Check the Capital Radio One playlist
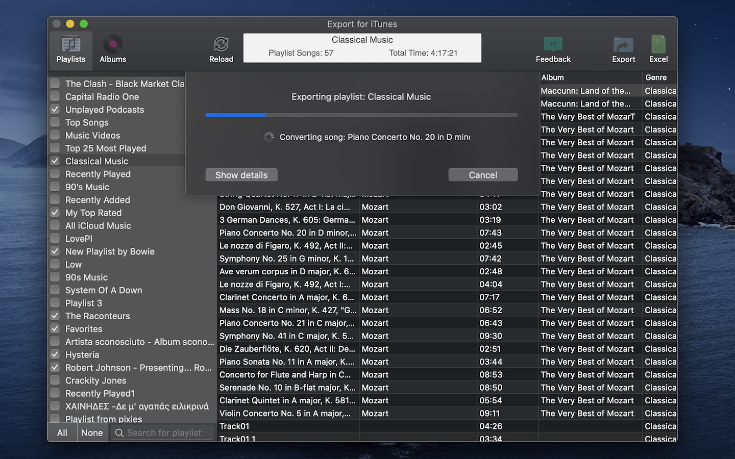The image size is (735, 459). [x=55, y=96]
